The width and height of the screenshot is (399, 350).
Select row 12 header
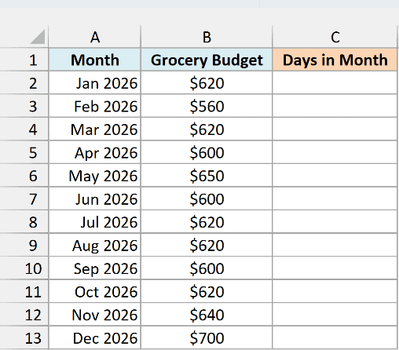click(x=24, y=314)
